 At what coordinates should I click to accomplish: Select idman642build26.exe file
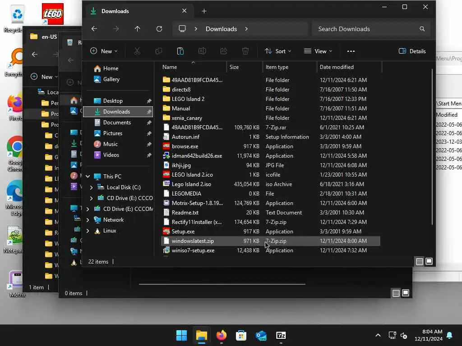(x=271, y=155)
